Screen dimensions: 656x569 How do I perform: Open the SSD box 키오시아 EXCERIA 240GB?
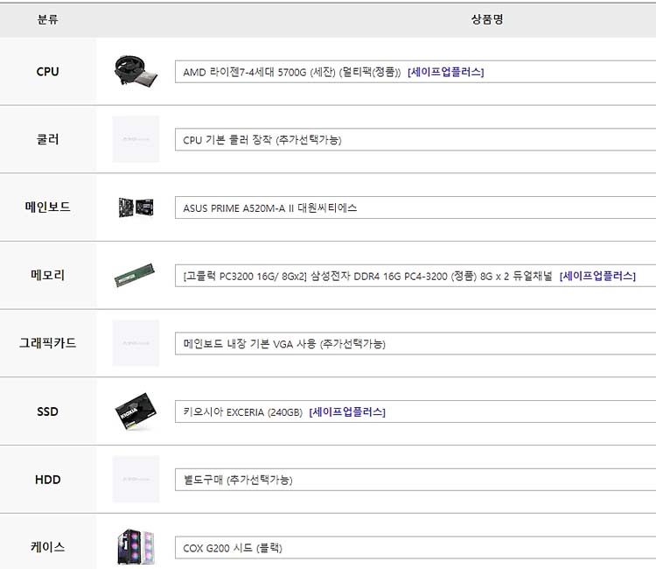tap(415, 411)
